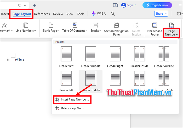This screenshot has width=183, height=128.
Task: Expand the Share dropdown arrow
Action: pyautogui.click(x=165, y=14)
